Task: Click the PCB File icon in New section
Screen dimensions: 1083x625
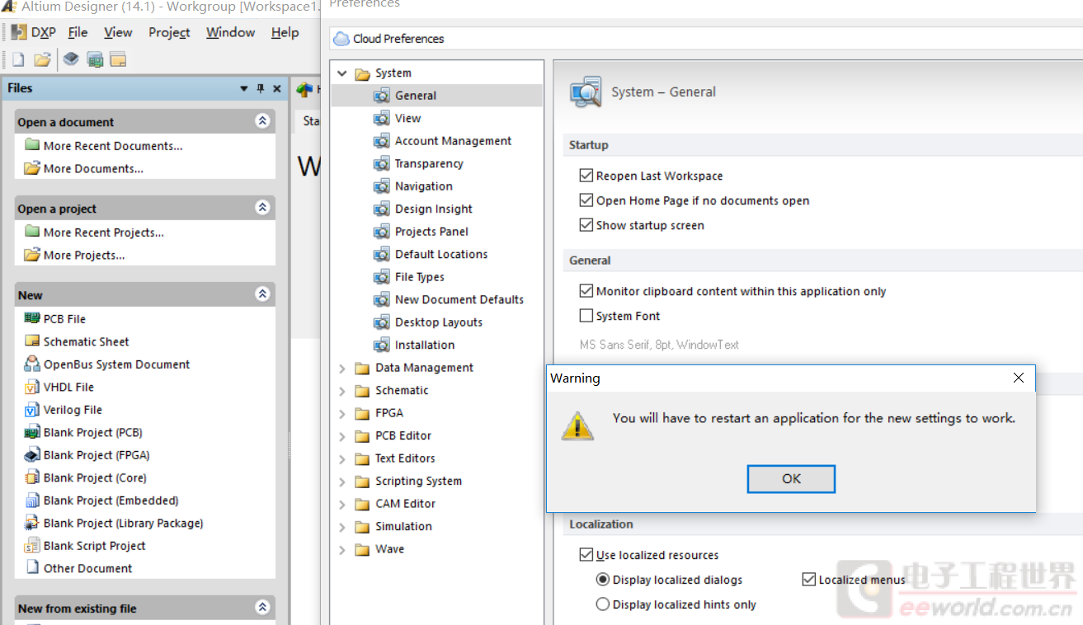Action: (32, 318)
